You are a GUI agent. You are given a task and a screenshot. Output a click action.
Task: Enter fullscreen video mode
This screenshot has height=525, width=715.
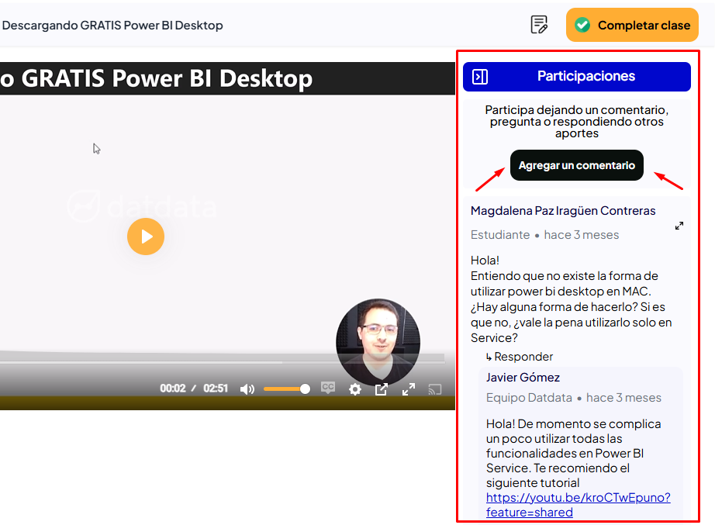point(408,389)
